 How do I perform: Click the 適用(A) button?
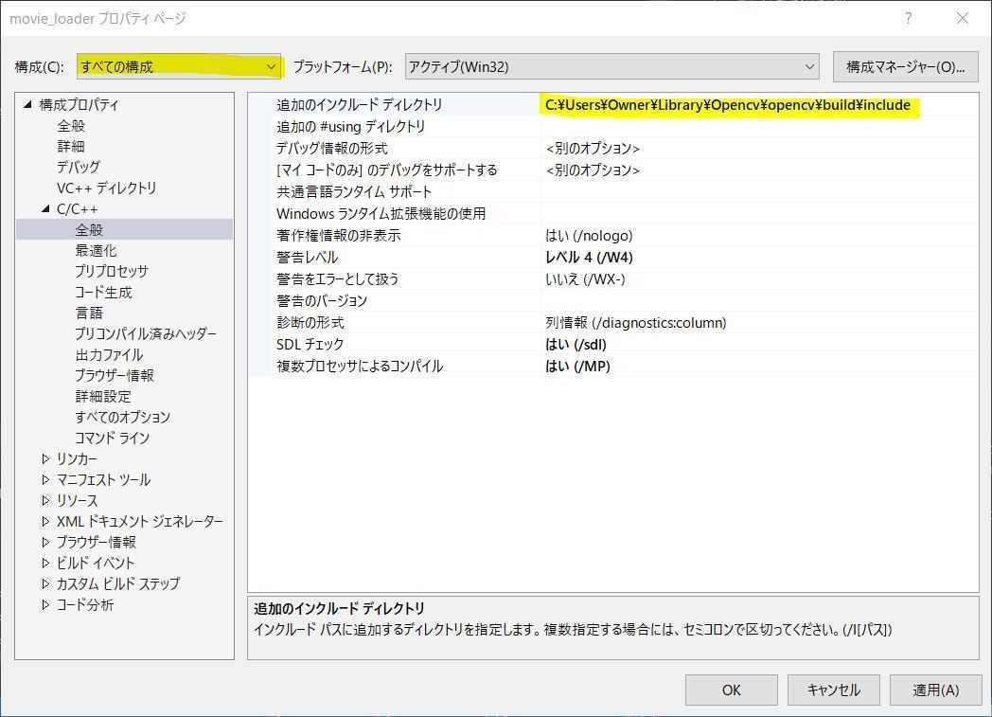[x=934, y=690]
